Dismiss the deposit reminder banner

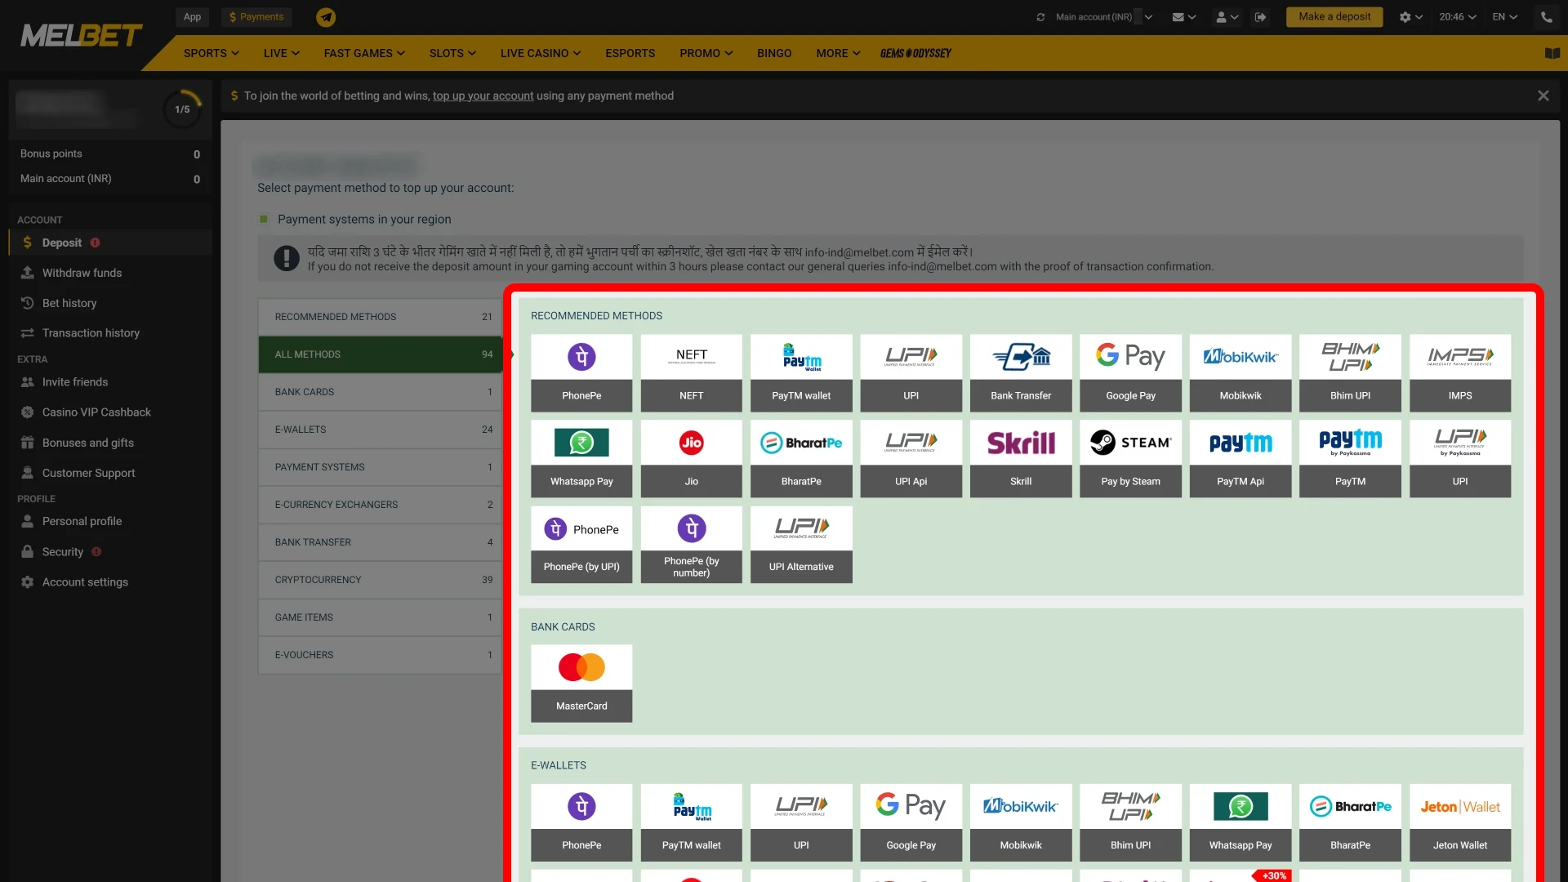click(x=1544, y=95)
